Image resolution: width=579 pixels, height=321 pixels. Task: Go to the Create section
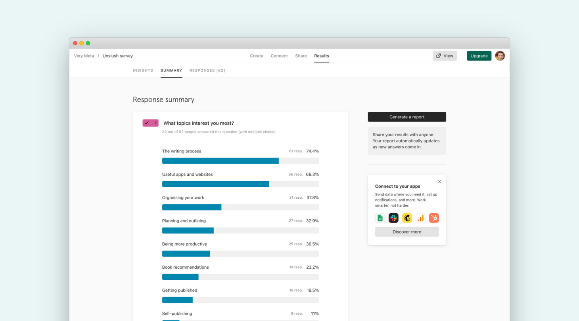257,56
